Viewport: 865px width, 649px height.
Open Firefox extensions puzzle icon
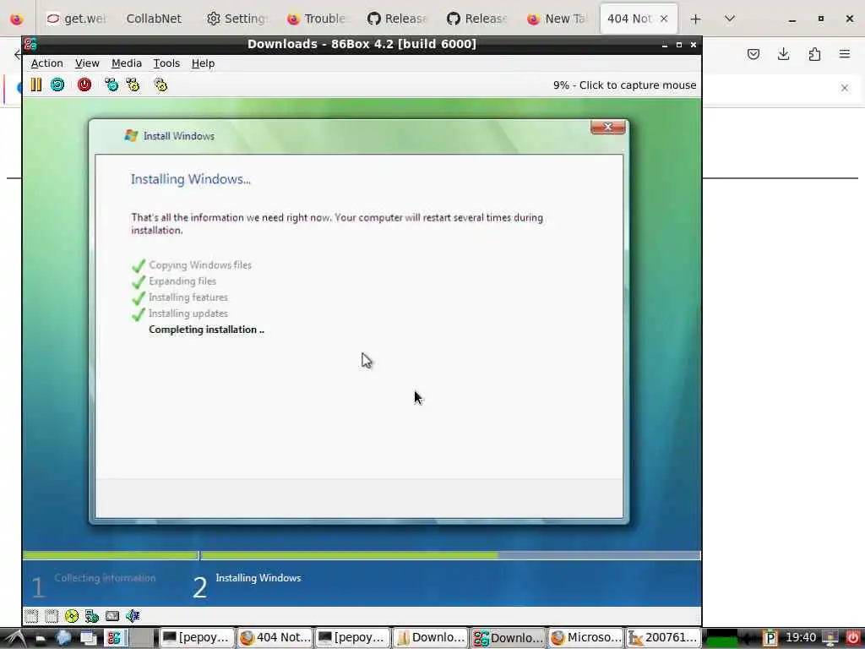click(x=814, y=54)
